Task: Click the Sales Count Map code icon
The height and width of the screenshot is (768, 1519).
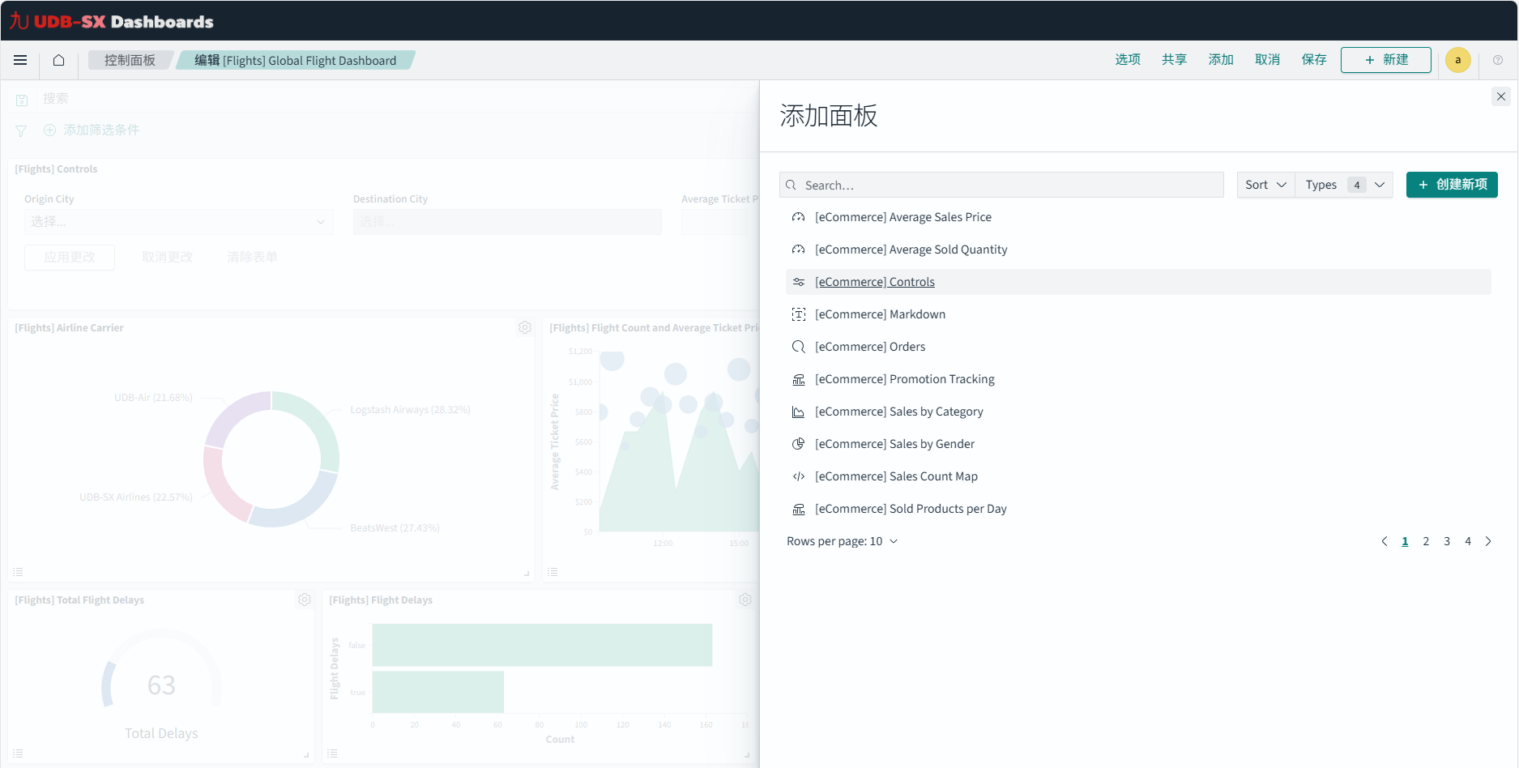Action: pyautogui.click(x=798, y=476)
